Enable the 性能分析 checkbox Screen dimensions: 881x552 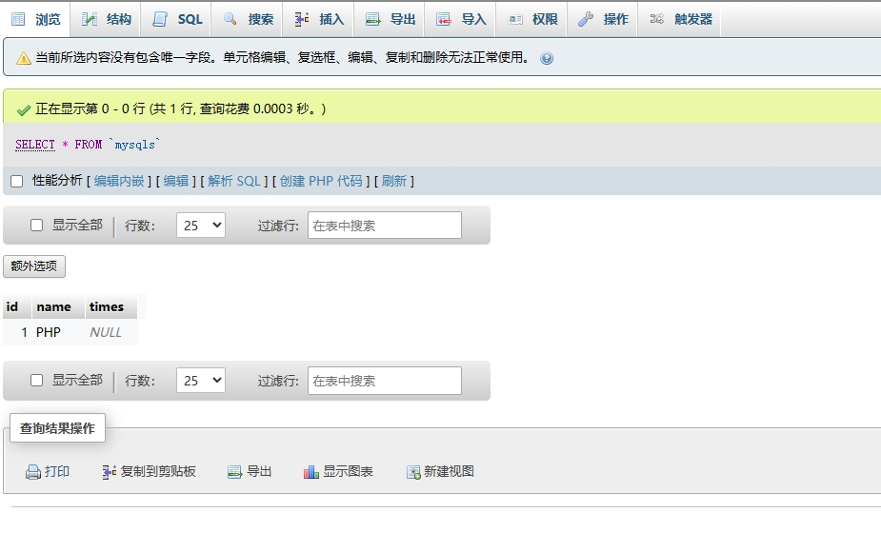tap(16, 180)
